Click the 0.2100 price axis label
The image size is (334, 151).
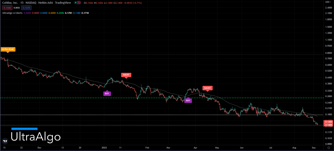(328, 108)
